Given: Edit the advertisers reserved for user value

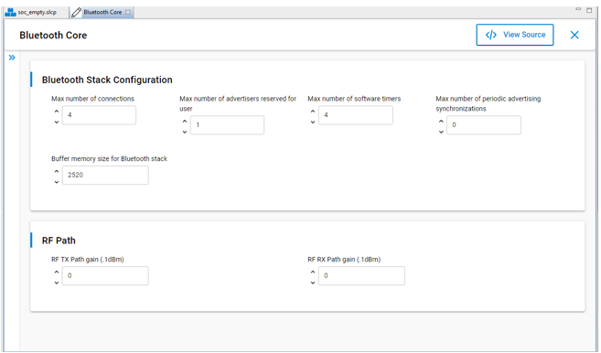Looking at the screenshot, I should click(x=227, y=125).
